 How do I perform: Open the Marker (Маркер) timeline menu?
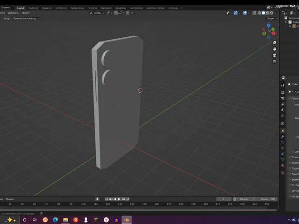point(10,199)
